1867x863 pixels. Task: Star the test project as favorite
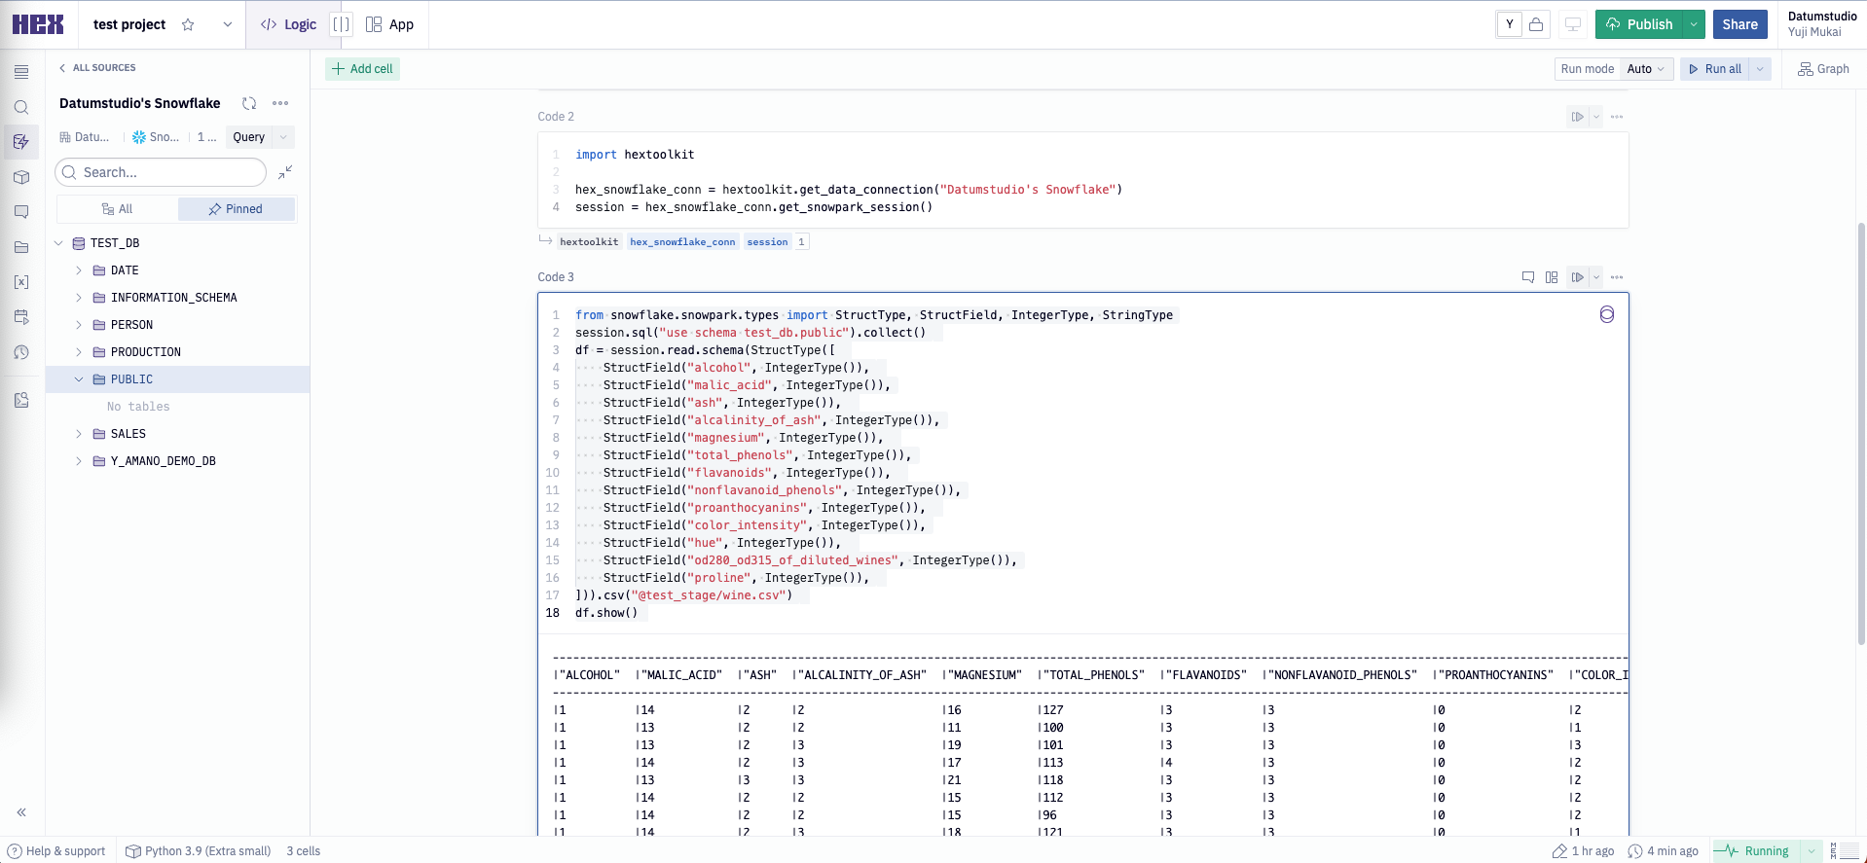click(188, 24)
